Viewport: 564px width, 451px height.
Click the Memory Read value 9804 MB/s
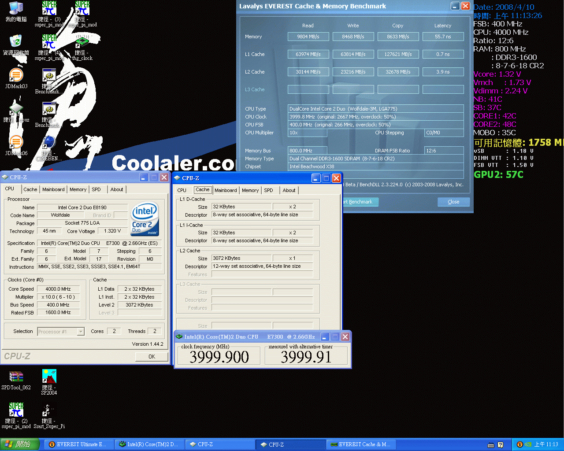coord(308,37)
